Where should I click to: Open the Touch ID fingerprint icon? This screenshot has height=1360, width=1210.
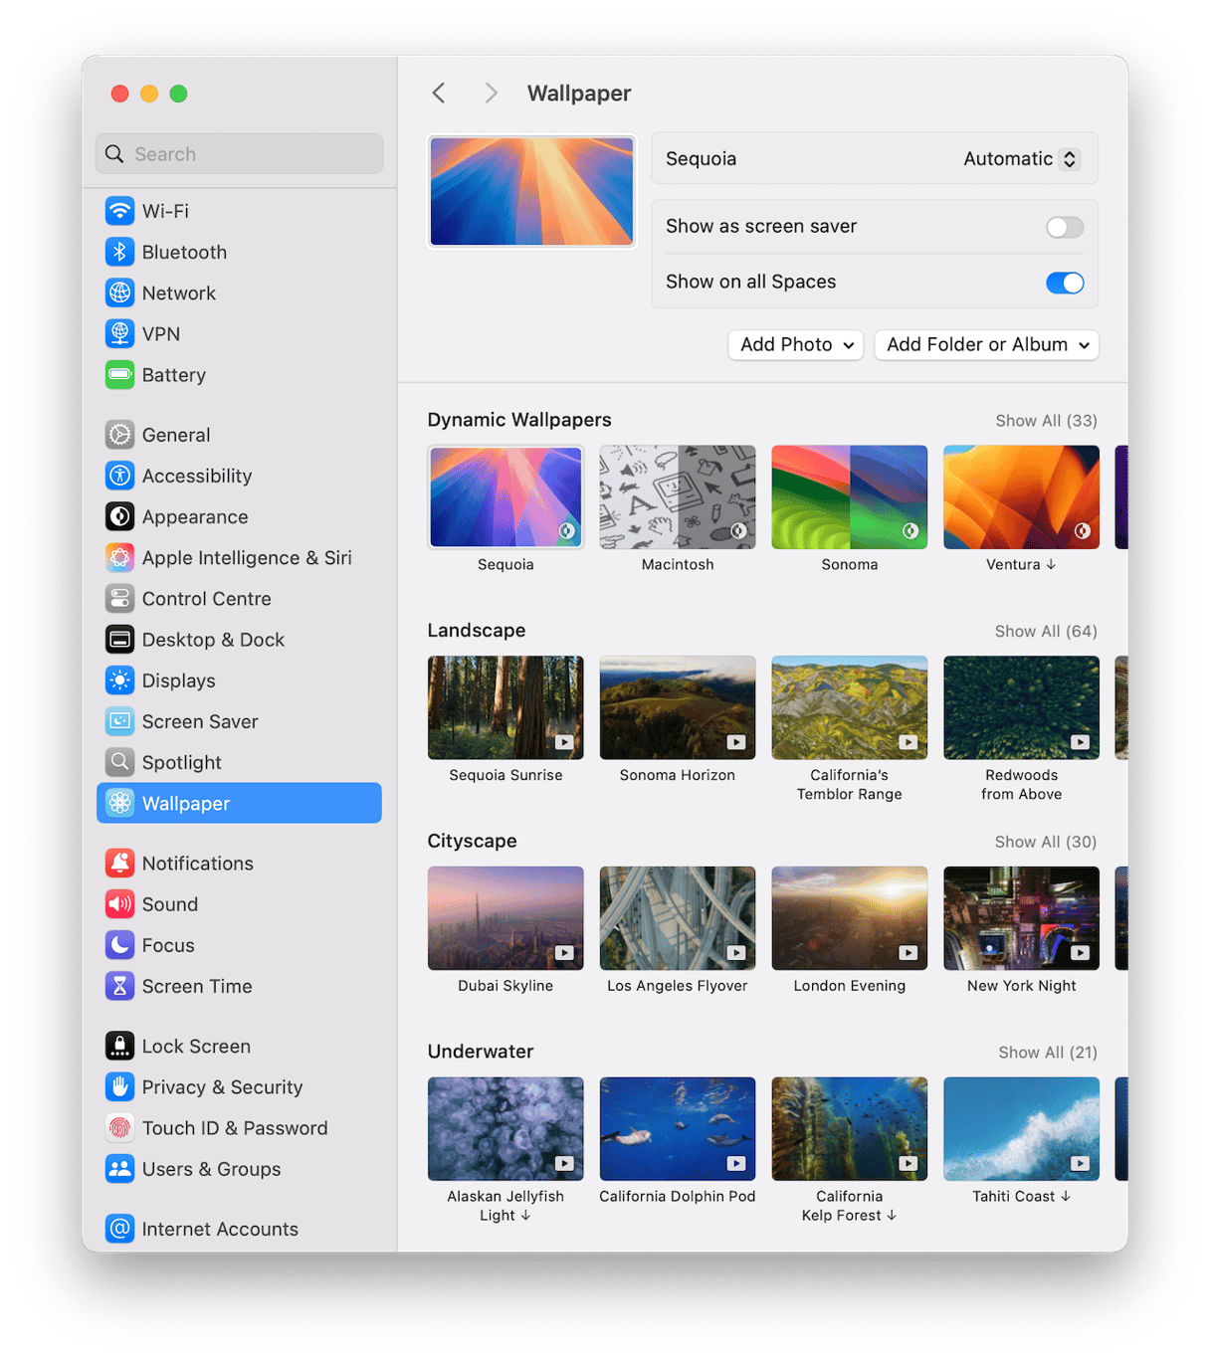tap(119, 1128)
